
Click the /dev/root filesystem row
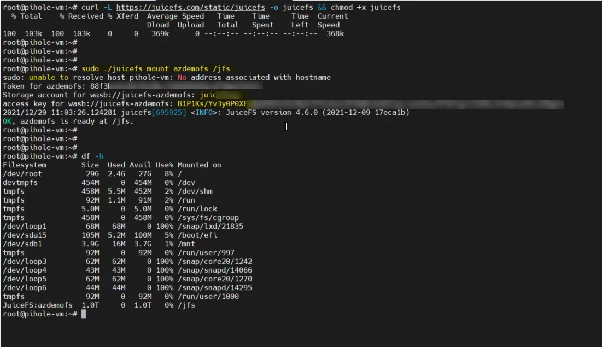point(92,174)
